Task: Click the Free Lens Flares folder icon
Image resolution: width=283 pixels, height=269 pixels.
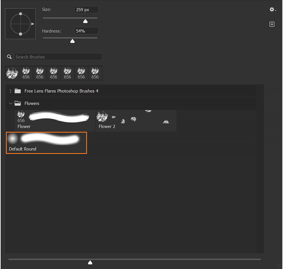Action: click(18, 91)
